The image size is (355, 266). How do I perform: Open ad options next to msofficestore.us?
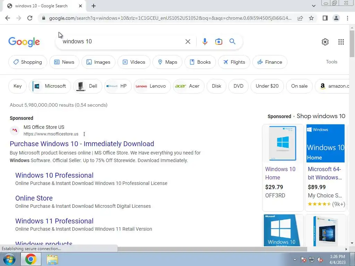84,134
